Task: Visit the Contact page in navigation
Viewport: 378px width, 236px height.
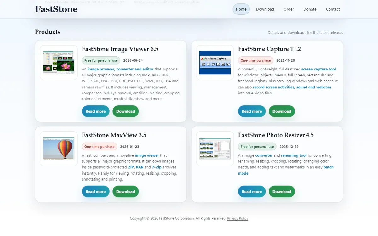Action: (x=333, y=9)
